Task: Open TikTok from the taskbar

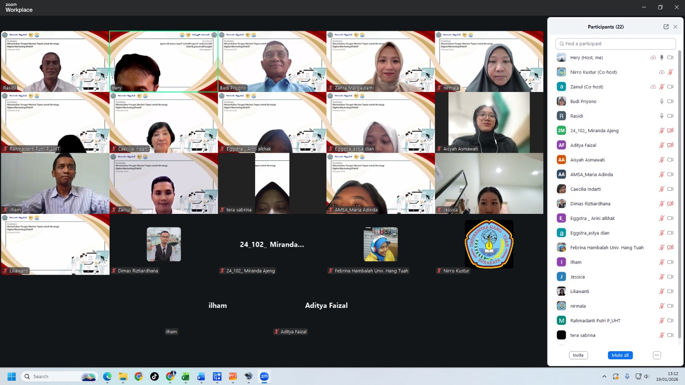Action: 155,376
